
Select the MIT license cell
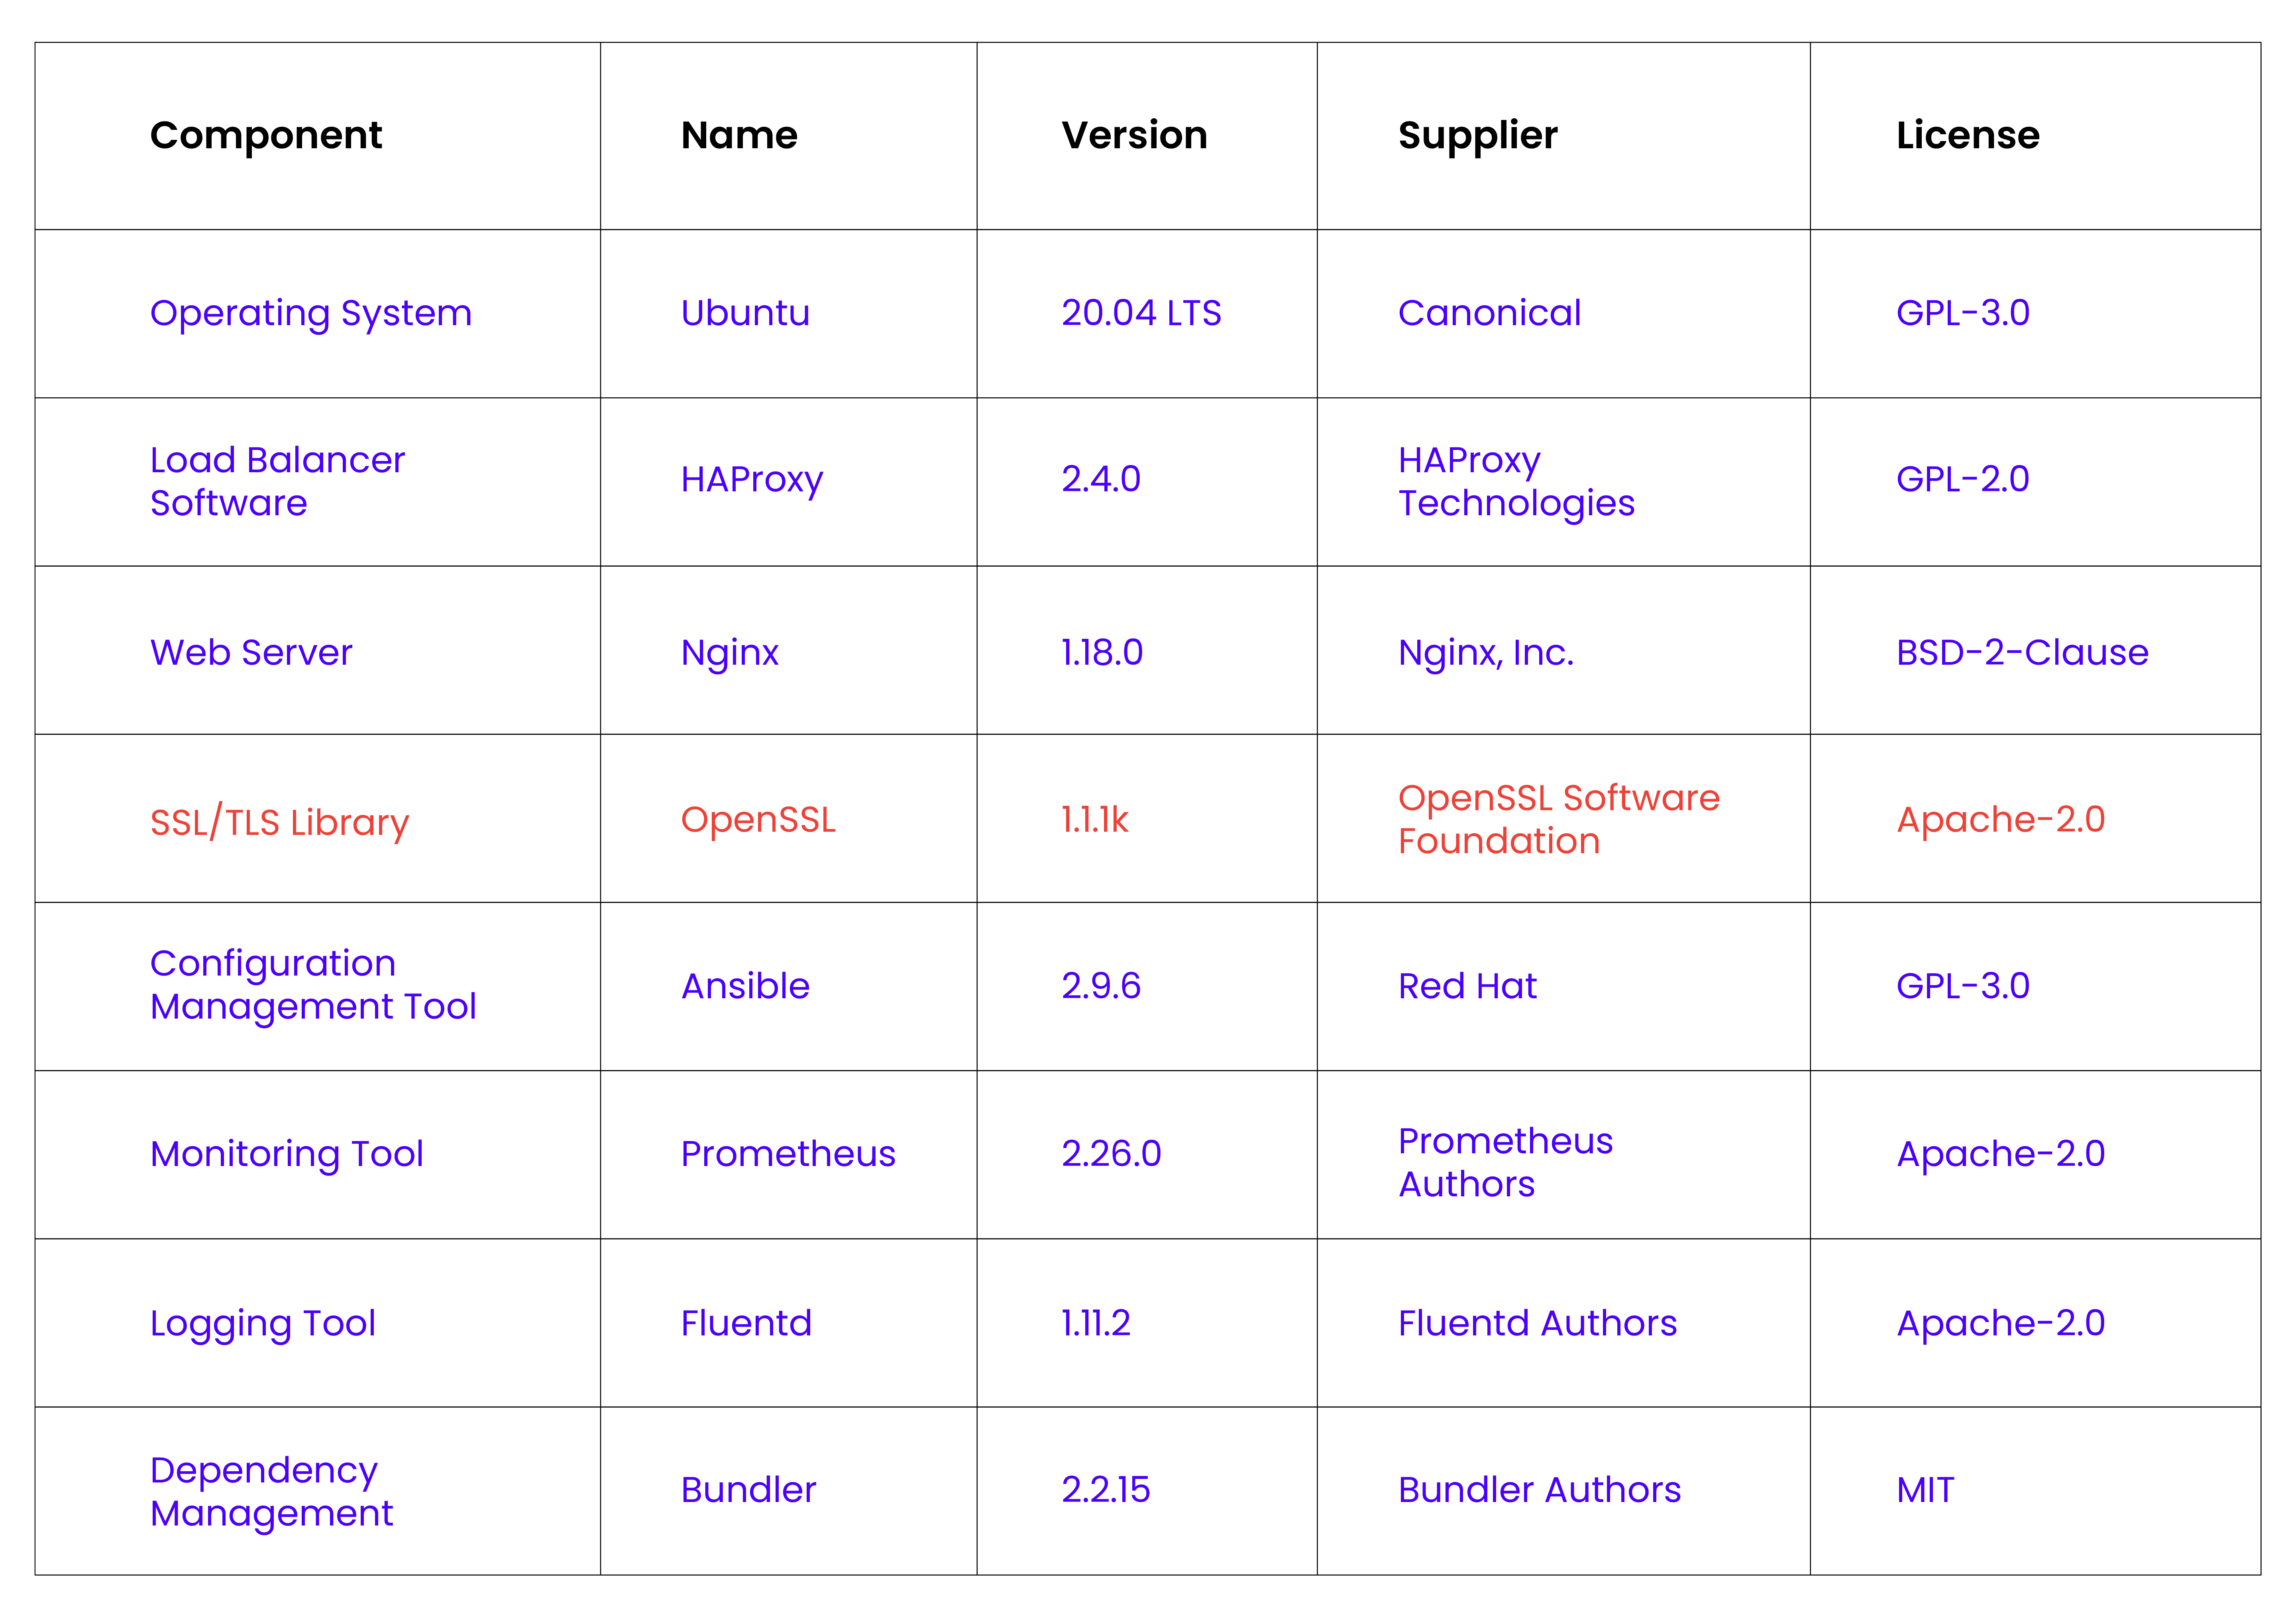[1925, 1491]
